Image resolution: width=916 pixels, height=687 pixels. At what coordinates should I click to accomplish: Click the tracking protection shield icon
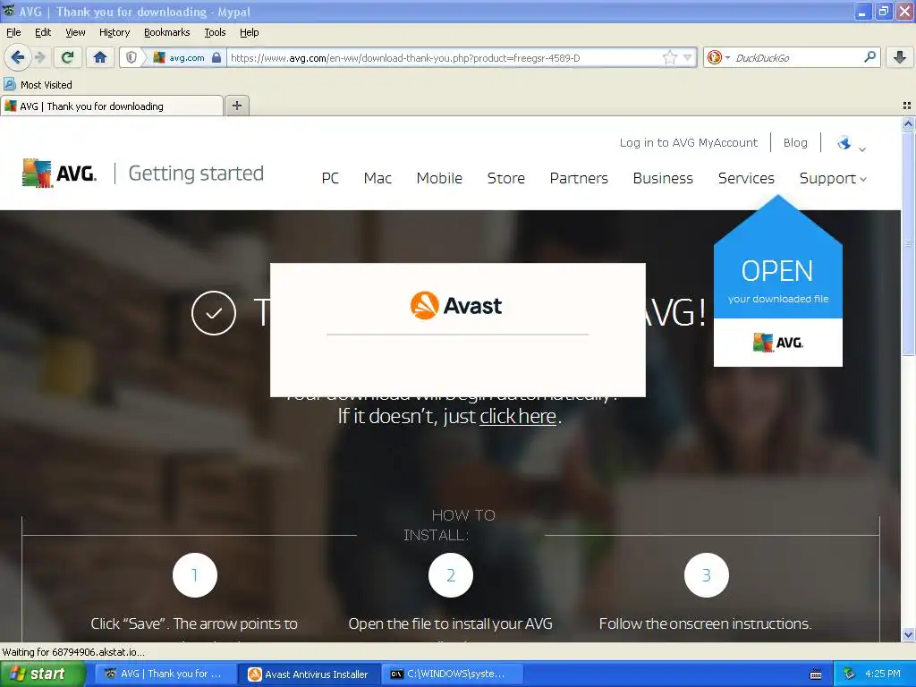131,57
